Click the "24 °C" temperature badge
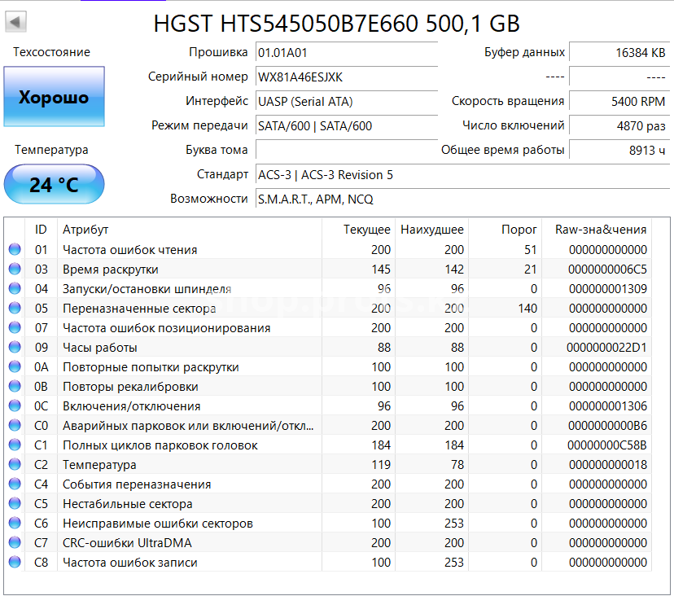Screen dimensions: 674x596 tap(54, 184)
